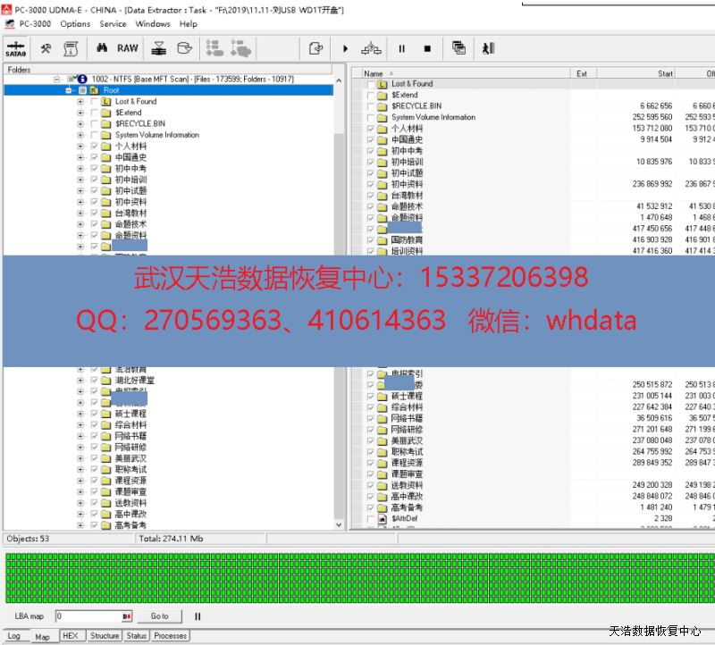Click the binoculars search icon
This screenshot has width=715, height=645.
pyautogui.click(x=102, y=48)
